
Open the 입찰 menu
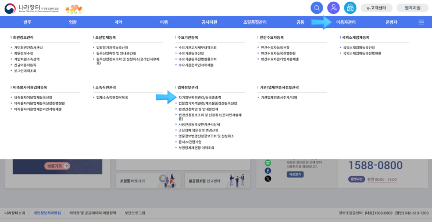tap(73, 22)
